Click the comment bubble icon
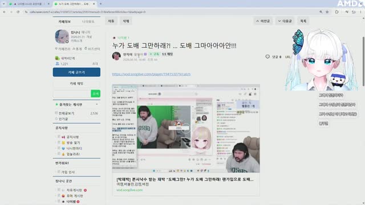Viewport: 365px width, 205px height. tap(267, 56)
